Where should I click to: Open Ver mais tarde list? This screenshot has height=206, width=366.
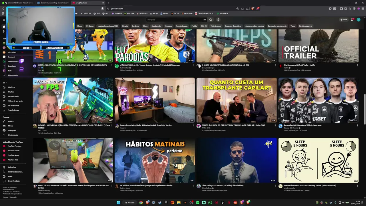click(x=13, y=96)
